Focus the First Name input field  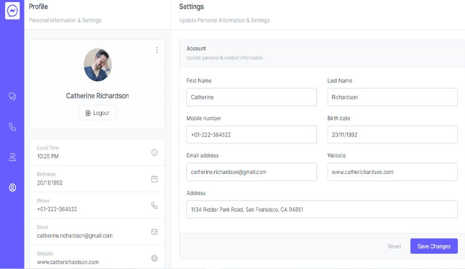coord(251,97)
